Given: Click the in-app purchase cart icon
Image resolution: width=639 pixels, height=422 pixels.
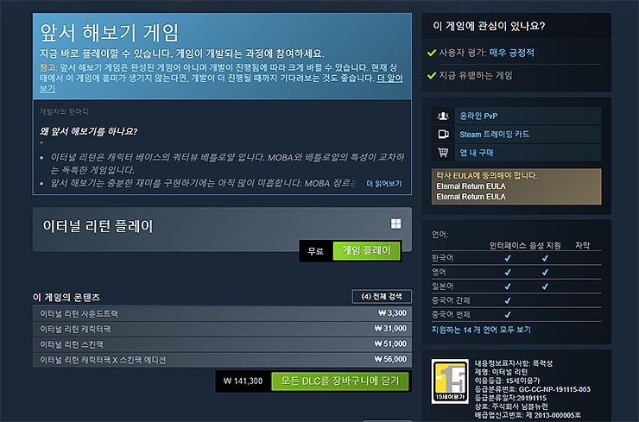Looking at the screenshot, I should tap(443, 153).
